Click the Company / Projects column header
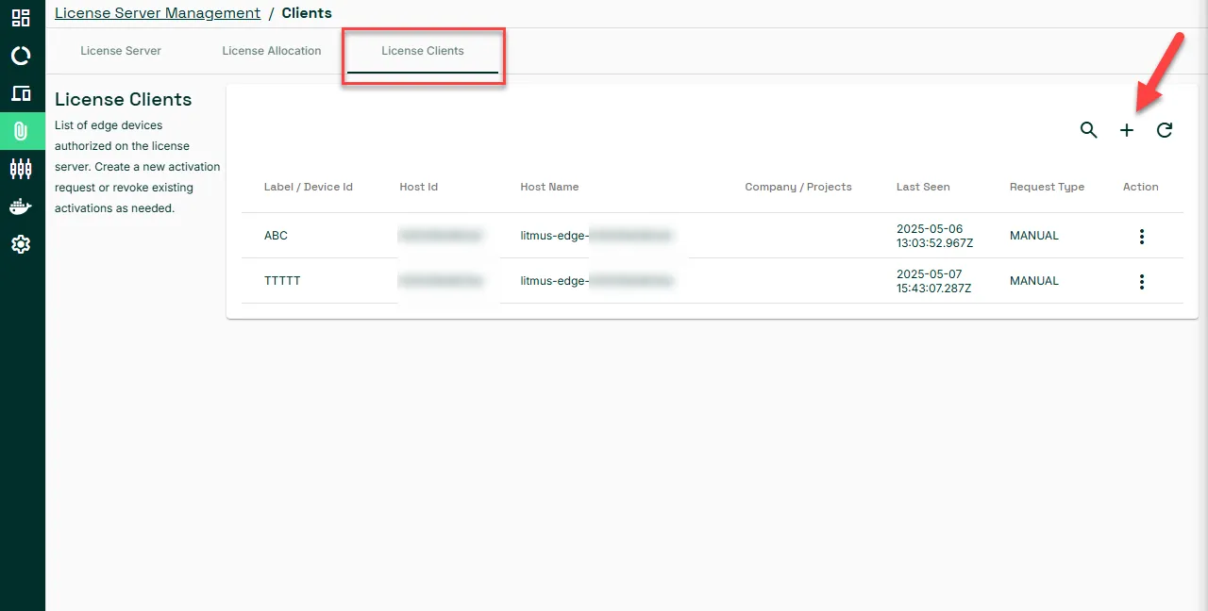The height and width of the screenshot is (611, 1208). [798, 187]
